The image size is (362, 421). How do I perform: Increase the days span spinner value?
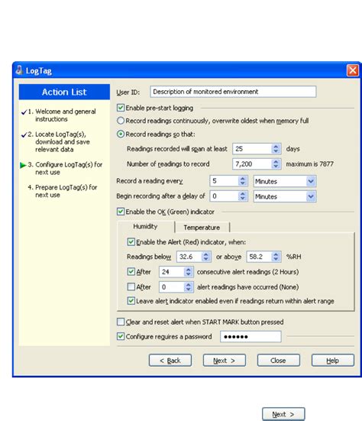click(276, 147)
